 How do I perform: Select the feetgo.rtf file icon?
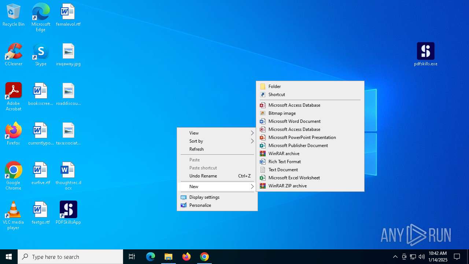(x=41, y=213)
